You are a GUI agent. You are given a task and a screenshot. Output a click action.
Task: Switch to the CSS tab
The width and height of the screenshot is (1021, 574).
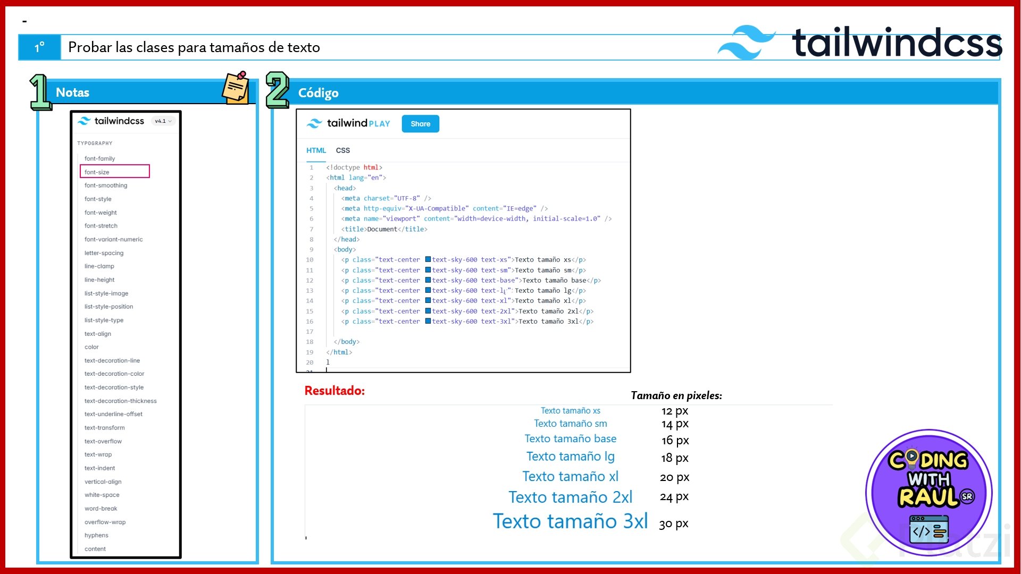click(x=342, y=150)
